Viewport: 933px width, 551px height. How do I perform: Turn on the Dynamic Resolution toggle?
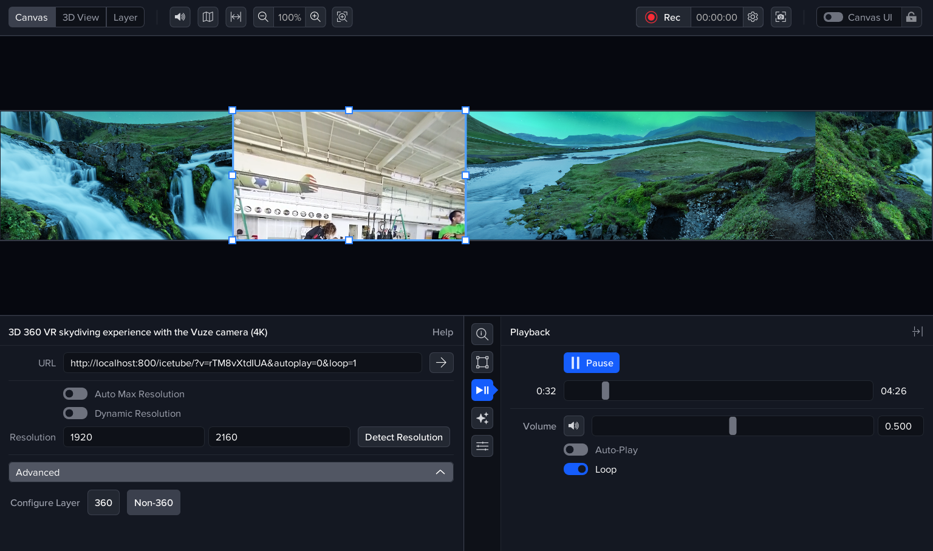[75, 414]
